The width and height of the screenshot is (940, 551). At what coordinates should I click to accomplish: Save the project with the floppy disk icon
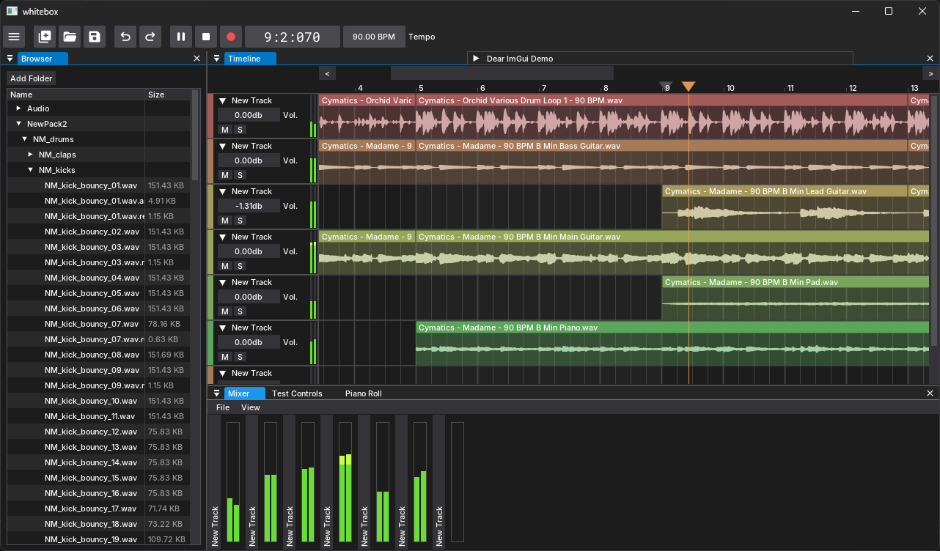tap(95, 37)
